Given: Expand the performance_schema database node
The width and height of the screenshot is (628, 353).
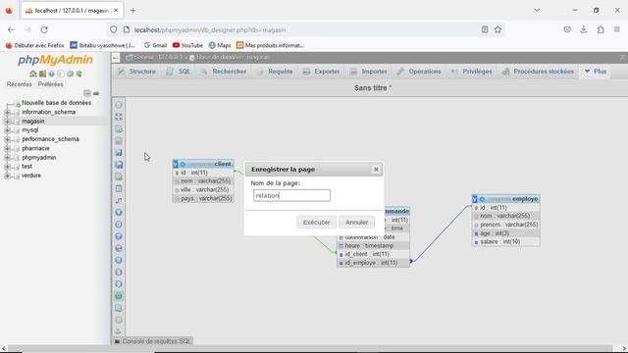Looking at the screenshot, I should [x=7, y=139].
